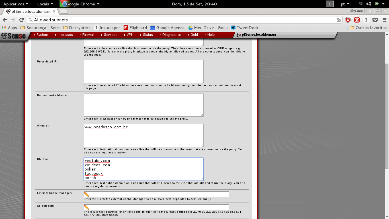
Task: Click the pornô line in Blacklist
Action: coord(90,178)
